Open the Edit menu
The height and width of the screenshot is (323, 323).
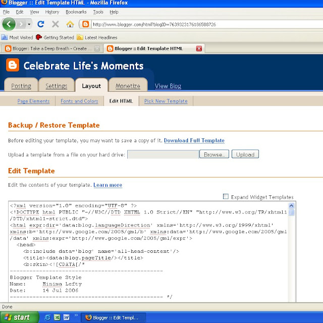[20, 12]
